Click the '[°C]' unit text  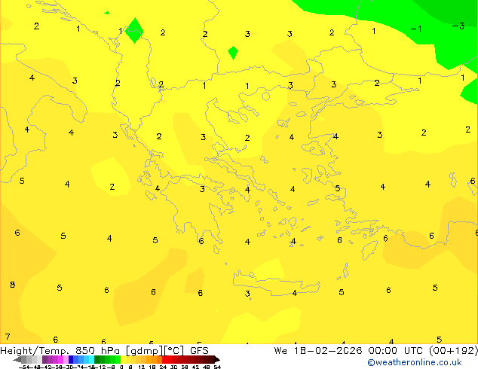click(174, 351)
